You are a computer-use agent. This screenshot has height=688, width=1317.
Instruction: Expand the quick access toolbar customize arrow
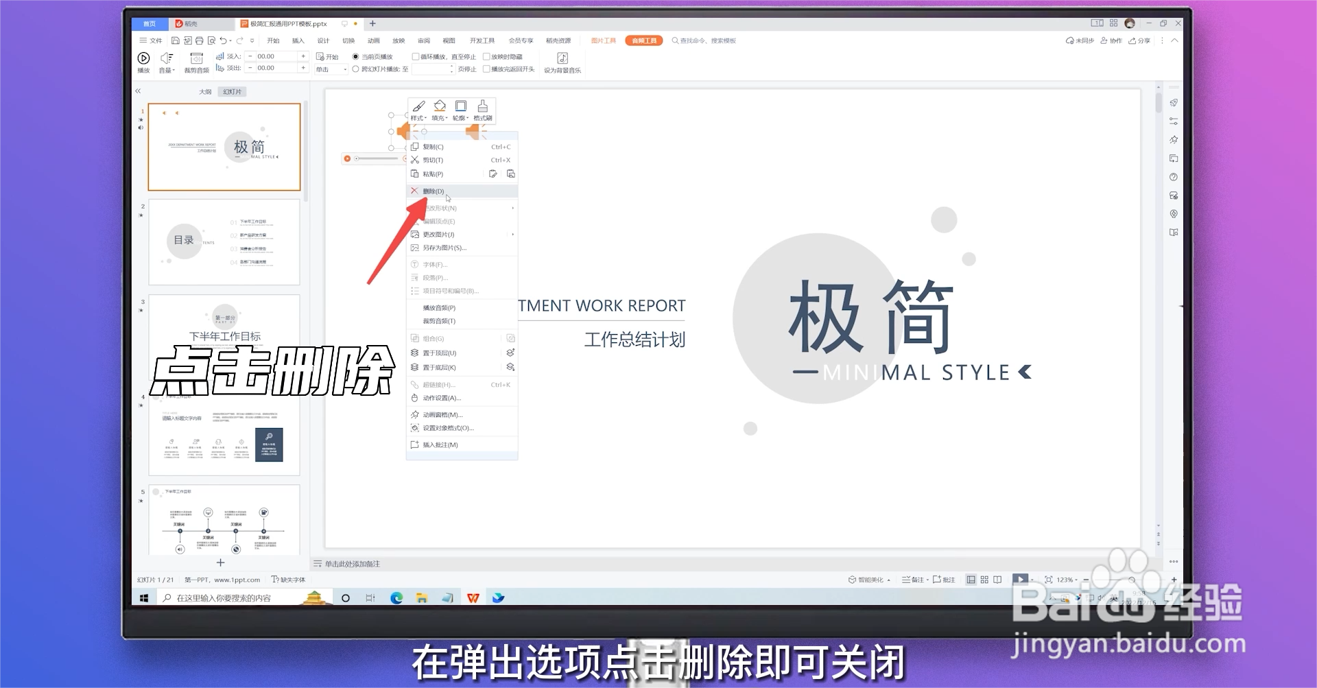click(252, 40)
